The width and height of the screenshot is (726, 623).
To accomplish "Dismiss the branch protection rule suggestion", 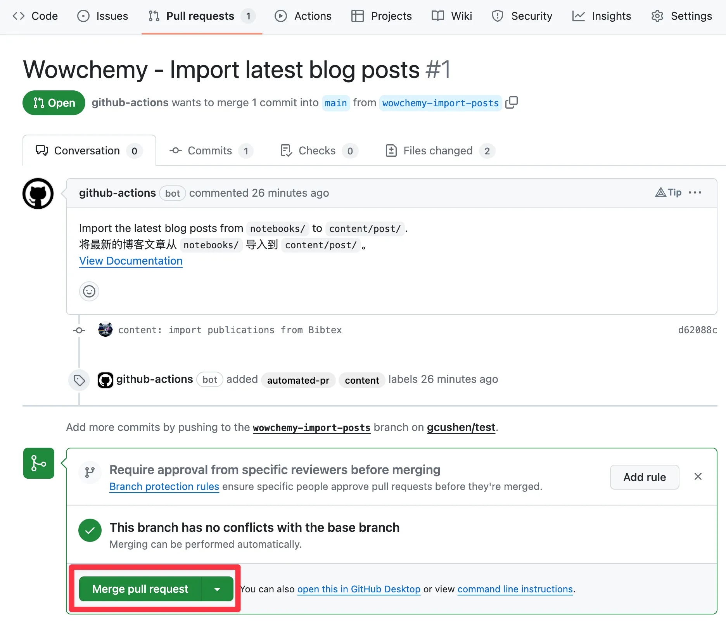I will click(x=698, y=477).
